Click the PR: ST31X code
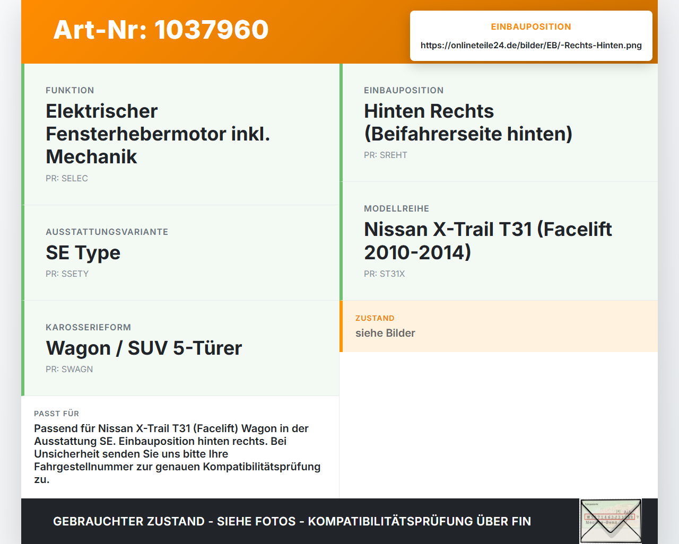This screenshot has width=679, height=544. [x=385, y=274]
